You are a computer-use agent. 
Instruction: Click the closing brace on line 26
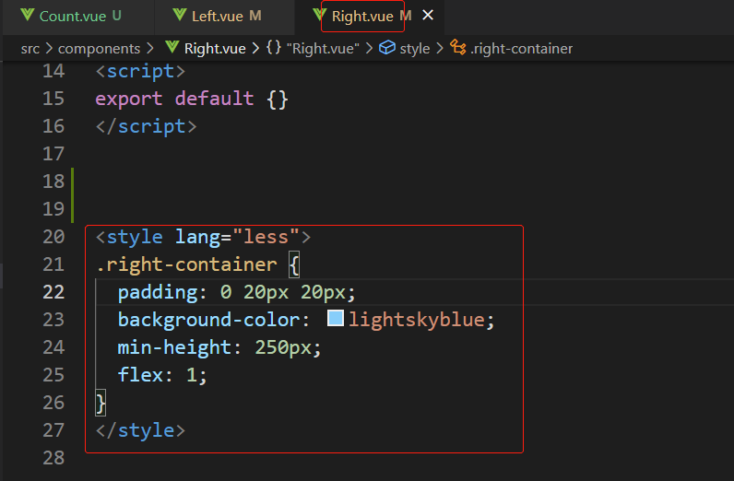(101, 403)
